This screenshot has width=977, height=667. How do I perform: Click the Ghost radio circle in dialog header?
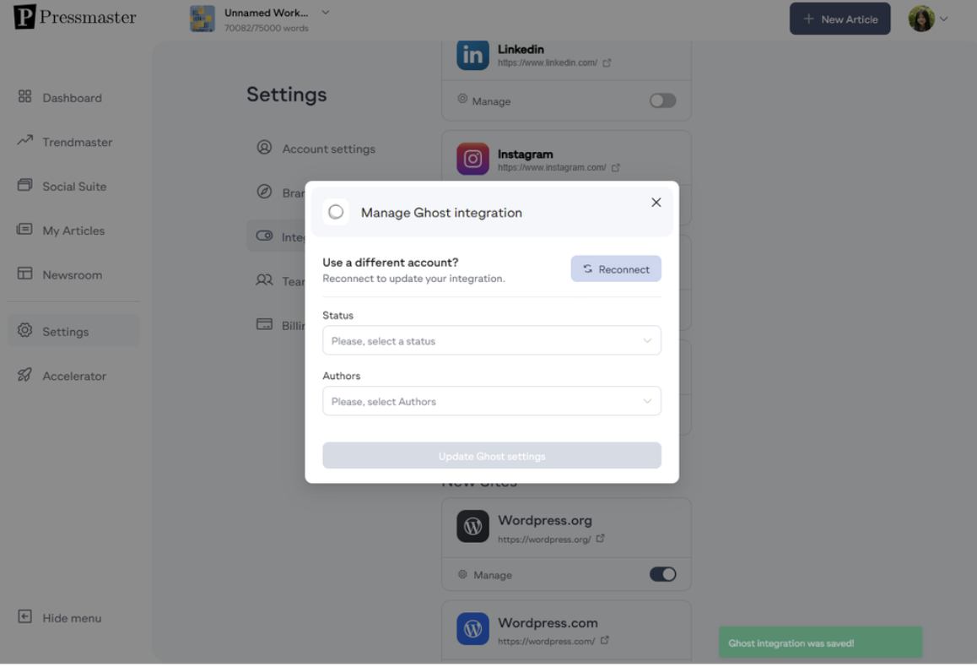pos(336,212)
